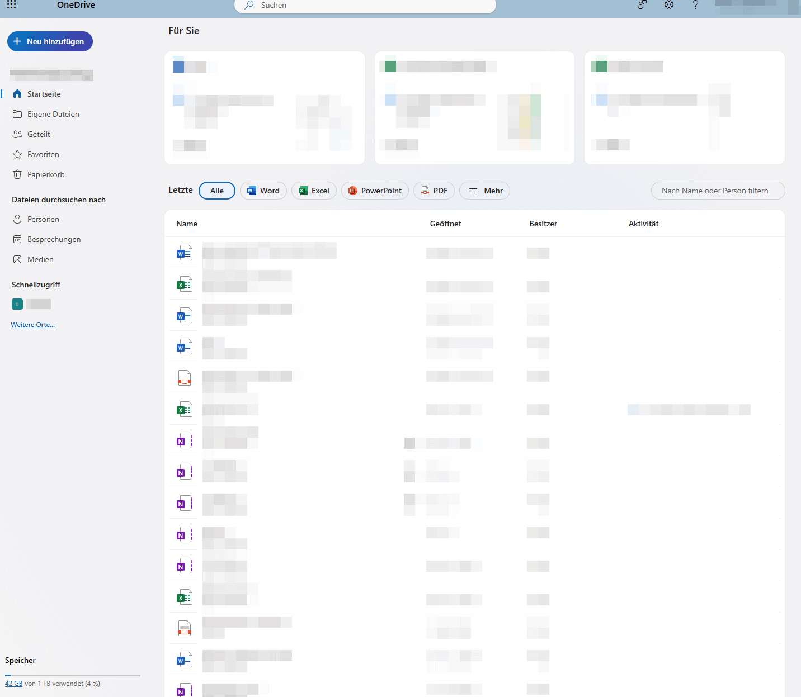
Task: Open settings via the gear icon
Action: tap(669, 5)
